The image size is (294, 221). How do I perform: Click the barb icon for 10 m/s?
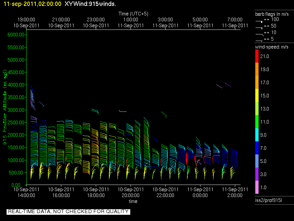[x=260, y=35]
